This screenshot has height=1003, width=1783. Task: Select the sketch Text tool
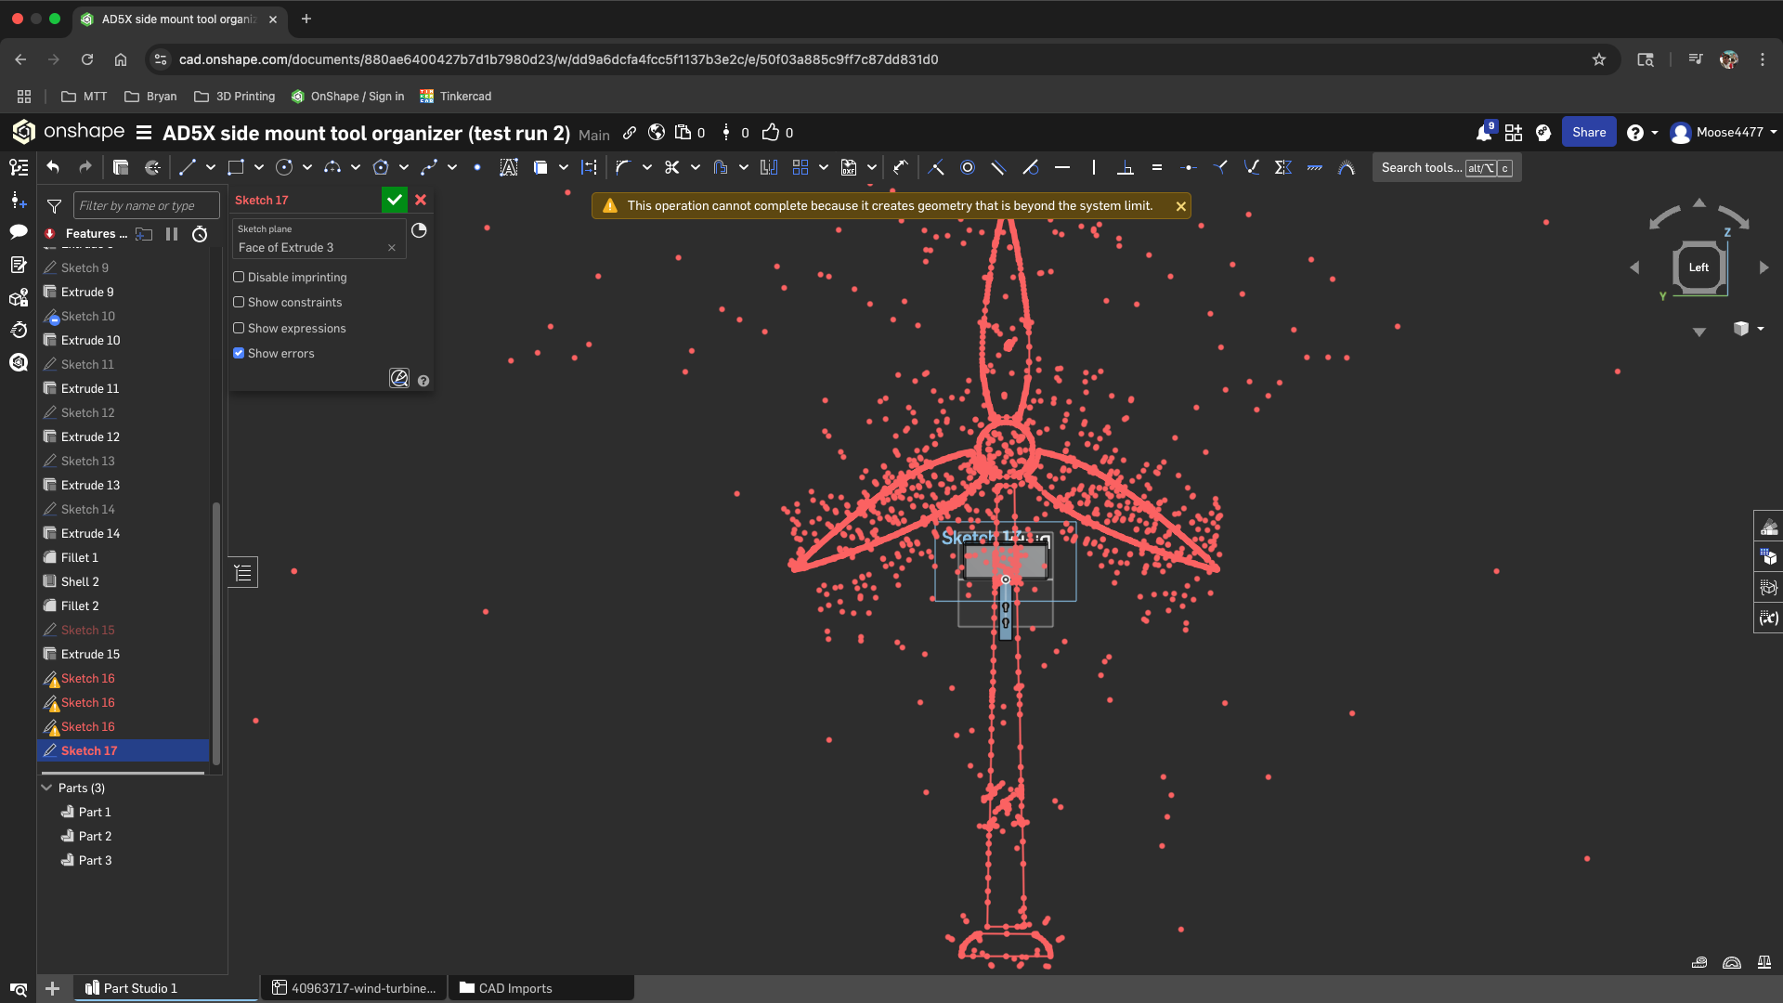[x=508, y=168]
